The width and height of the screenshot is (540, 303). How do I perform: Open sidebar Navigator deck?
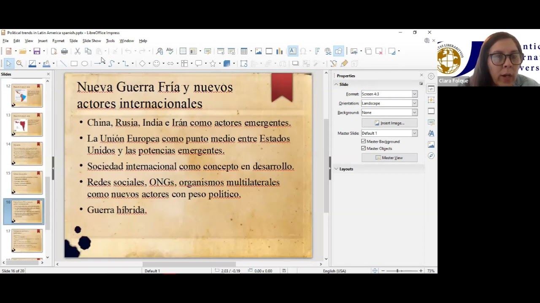click(431, 155)
